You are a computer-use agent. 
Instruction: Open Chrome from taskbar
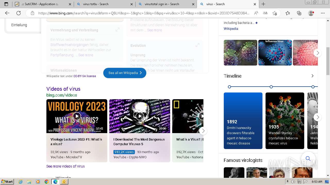[47, 182]
